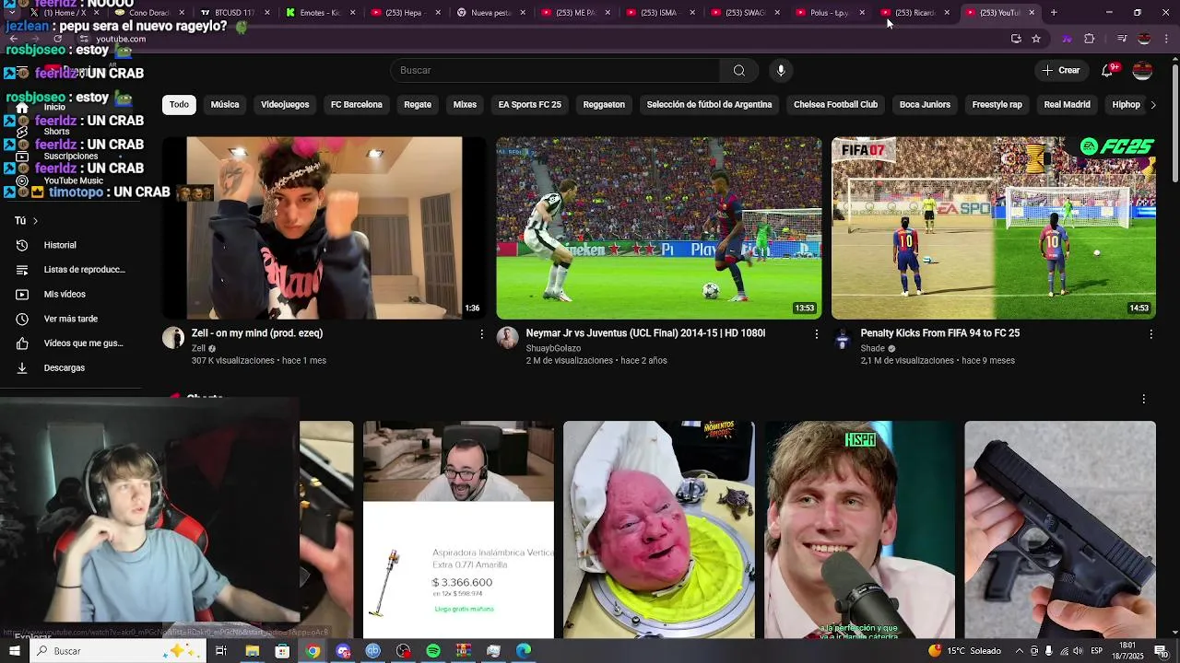The height and width of the screenshot is (663, 1180).
Task: Select the Chelsea Football Club chip
Action: point(835,105)
